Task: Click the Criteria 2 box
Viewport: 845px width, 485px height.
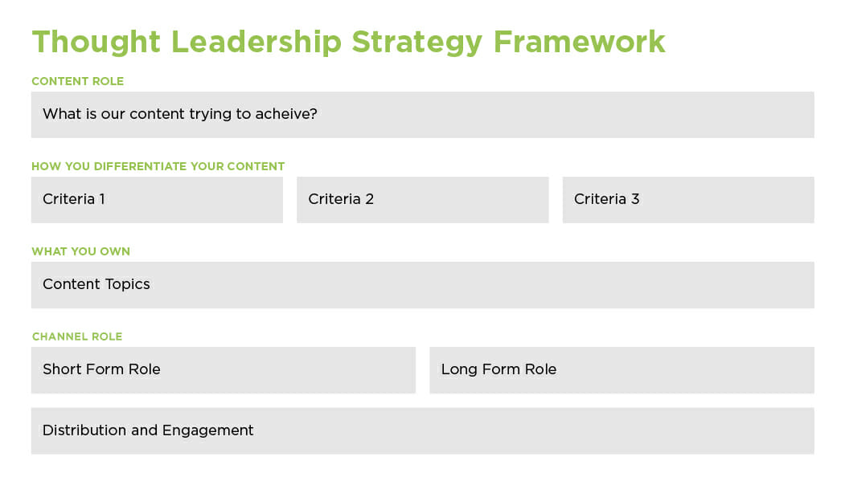Action: tap(423, 200)
